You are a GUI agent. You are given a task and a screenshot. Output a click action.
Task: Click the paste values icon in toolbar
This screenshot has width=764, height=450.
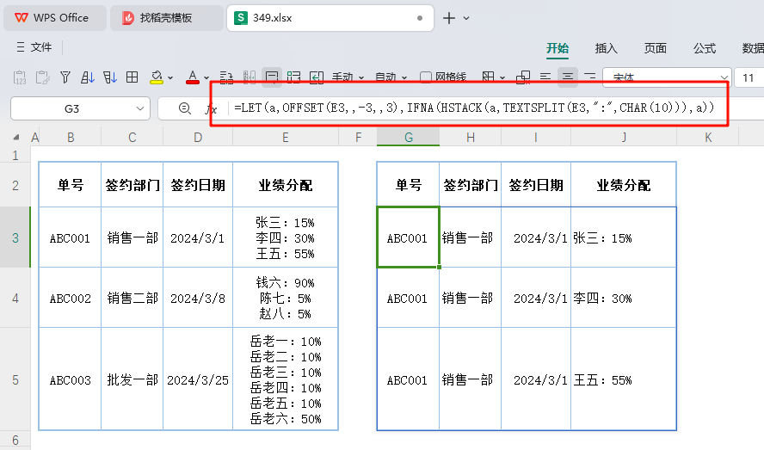pos(20,77)
